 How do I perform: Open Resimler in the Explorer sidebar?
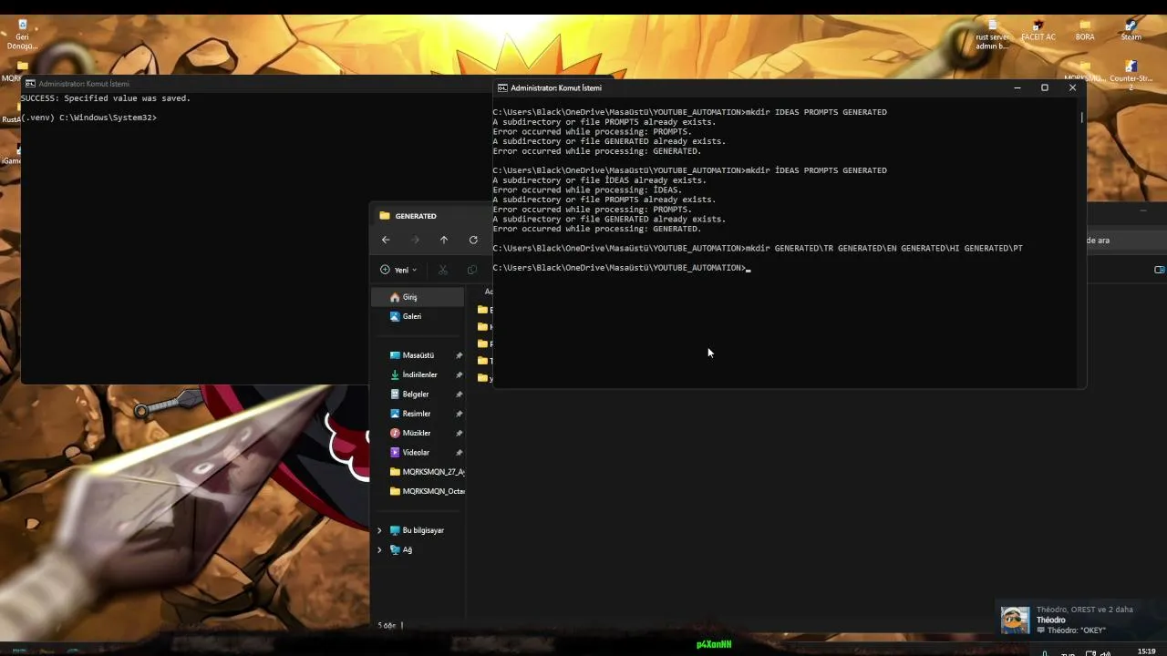[416, 414]
